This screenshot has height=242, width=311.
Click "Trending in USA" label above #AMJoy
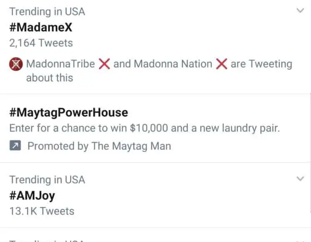coord(47,180)
